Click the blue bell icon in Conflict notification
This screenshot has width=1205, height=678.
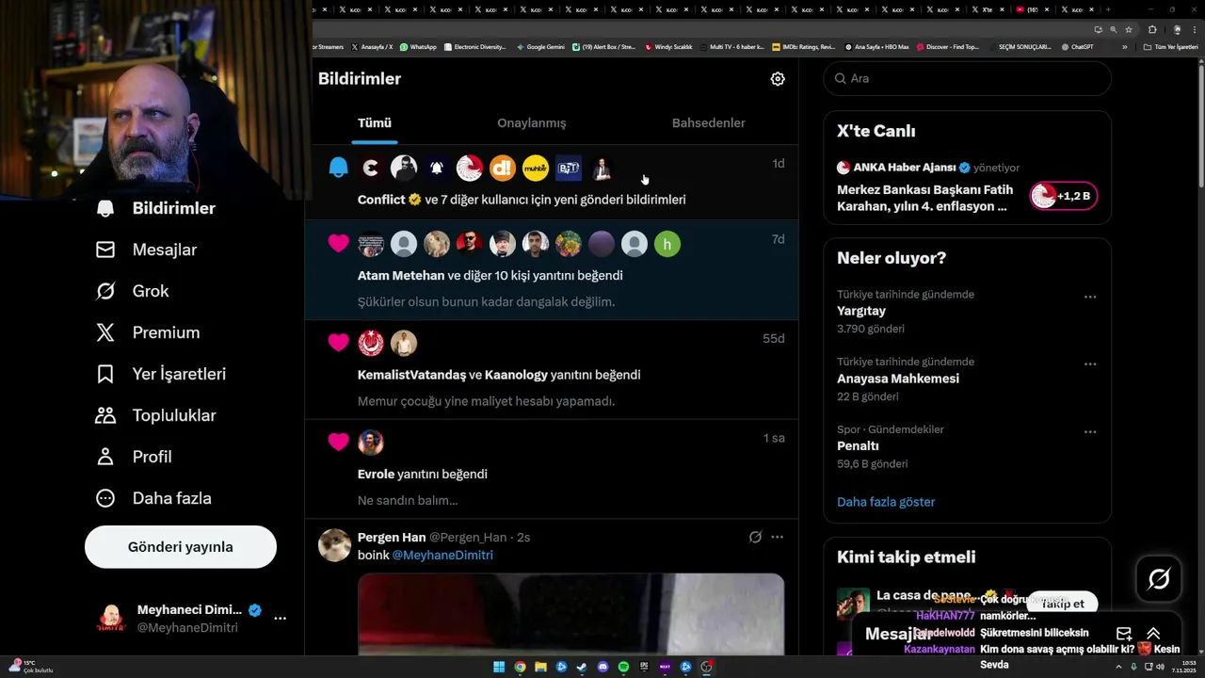339,168
